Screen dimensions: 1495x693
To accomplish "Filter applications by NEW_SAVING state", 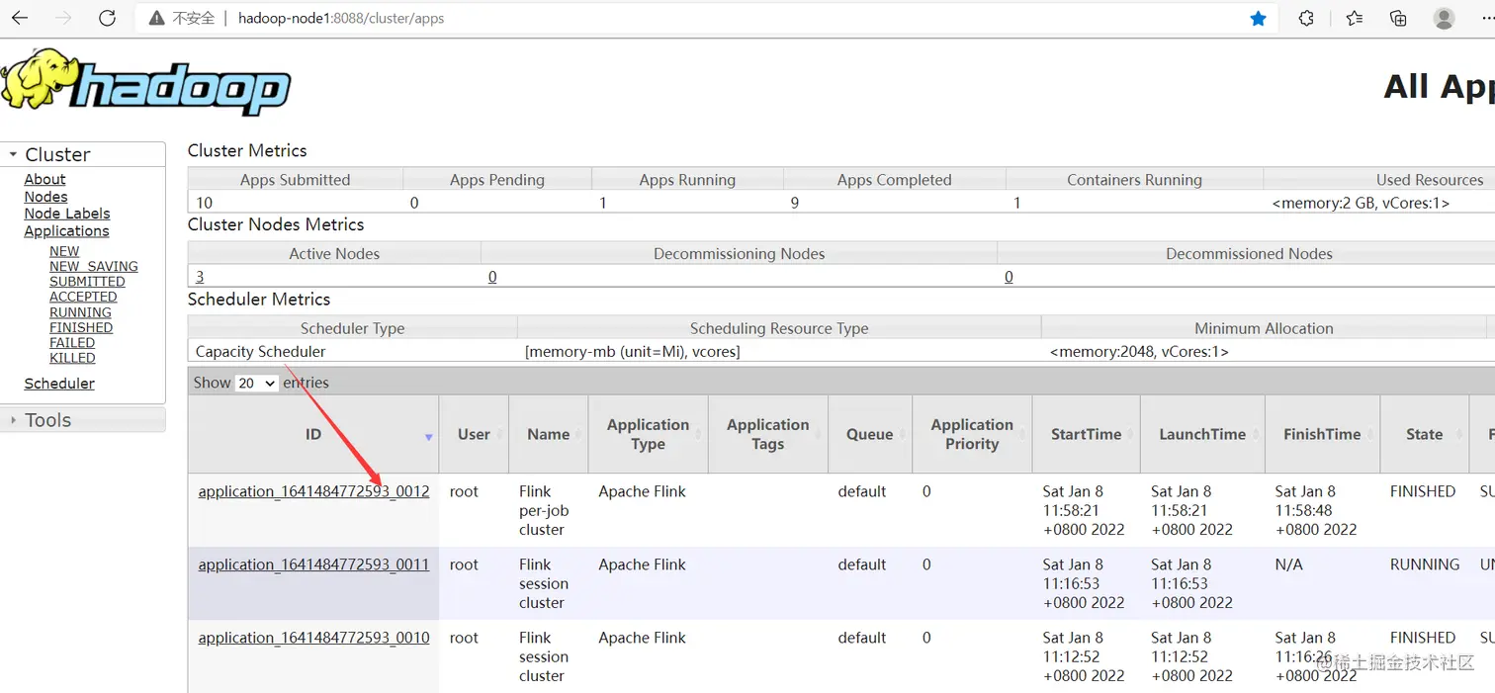I will pyautogui.click(x=94, y=266).
